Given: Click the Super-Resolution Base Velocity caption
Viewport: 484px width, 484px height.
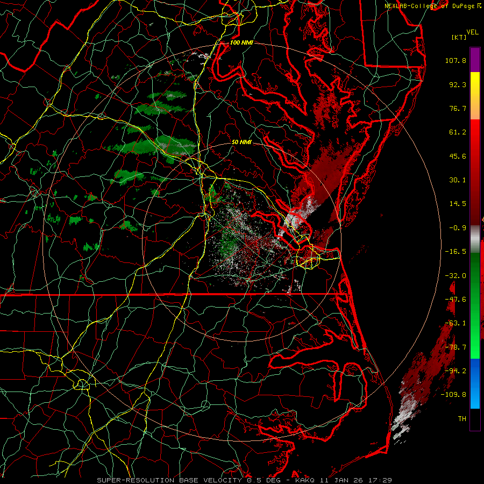Looking at the screenshot, I should pos(244,480).
